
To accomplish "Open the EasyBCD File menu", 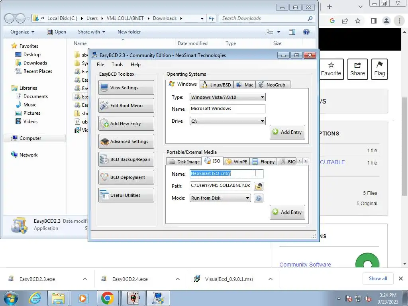I will (100, 65).
